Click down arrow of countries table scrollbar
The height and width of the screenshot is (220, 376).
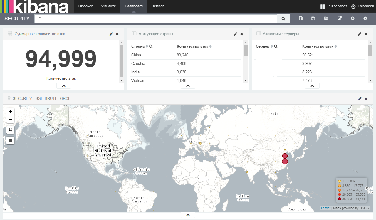(246, 80)
